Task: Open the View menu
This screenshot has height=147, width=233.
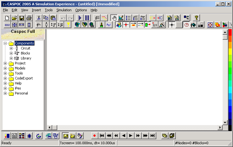Action: click(25, 10)
